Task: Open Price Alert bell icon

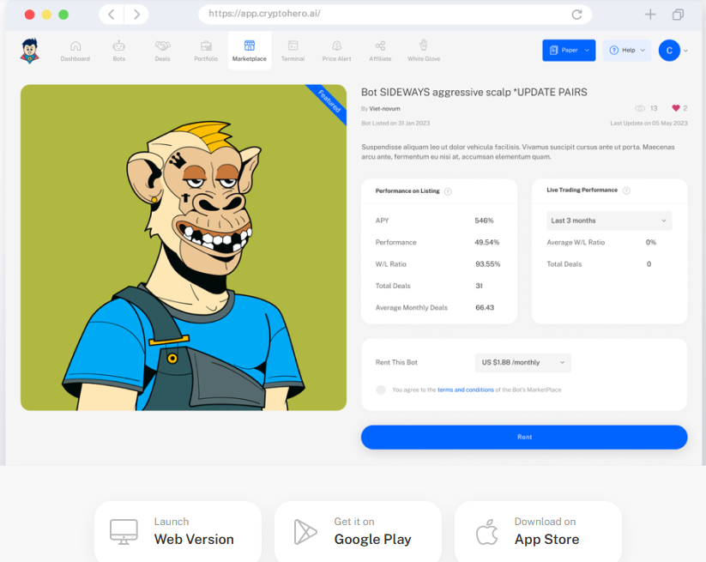Action: [x=336, y=46]
